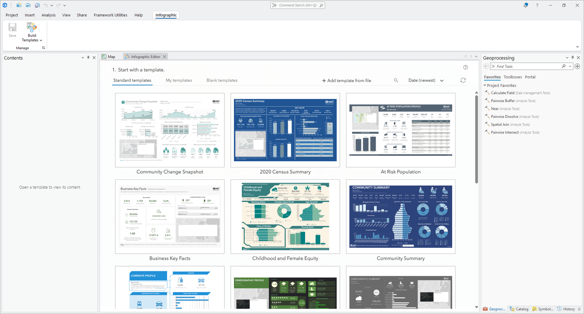Select the Toolboxes tab in Geoprocessing
This screenshot has height=314, width=584.
(x=512, y=77)
